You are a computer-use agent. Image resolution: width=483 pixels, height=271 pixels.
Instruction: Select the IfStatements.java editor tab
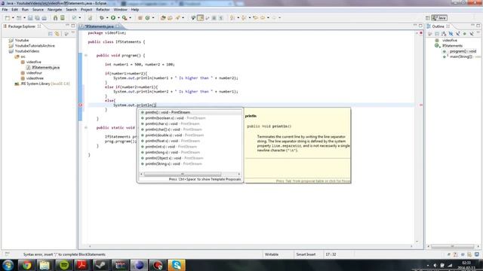(x=99, y=26)
